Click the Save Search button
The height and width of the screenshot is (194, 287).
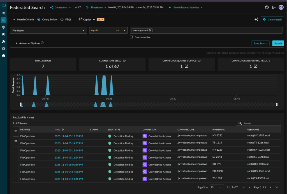pyautogui.click(x=260, y=43)
